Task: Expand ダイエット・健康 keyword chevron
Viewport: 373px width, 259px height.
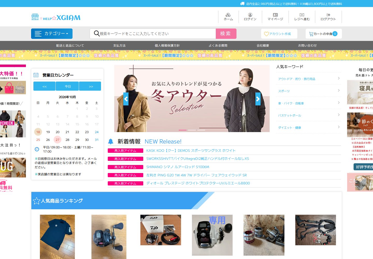Action: [339, 127]
